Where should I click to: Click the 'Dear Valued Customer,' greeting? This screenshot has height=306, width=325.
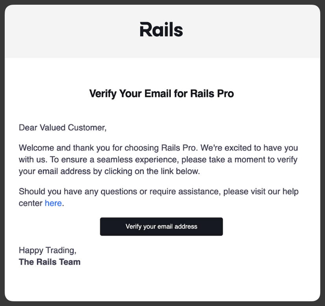63,127
